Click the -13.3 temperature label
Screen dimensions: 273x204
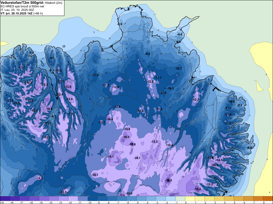tap(44, 85)
